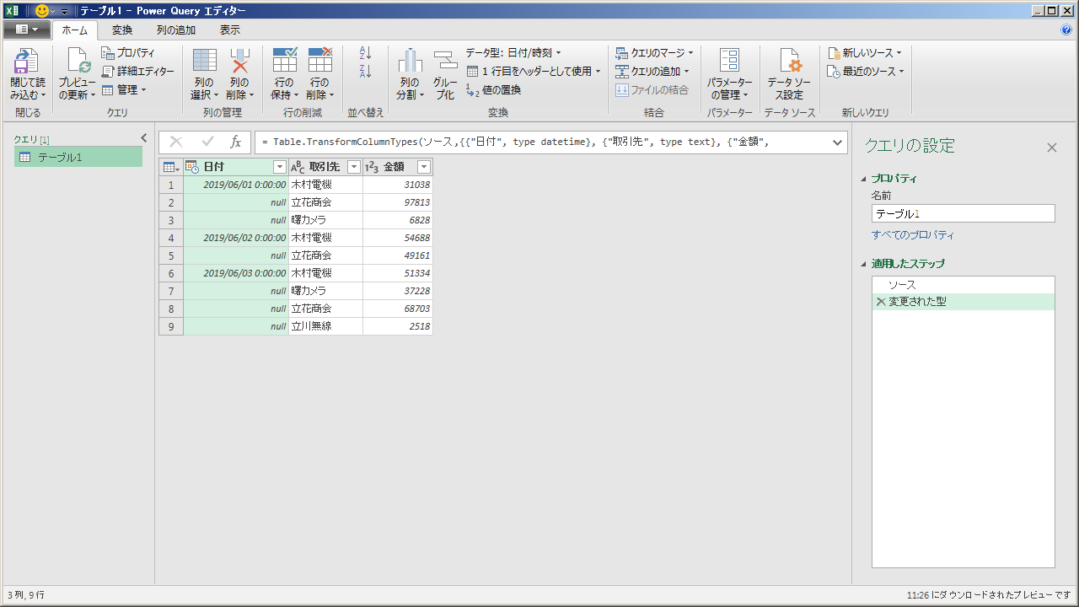Collapse Properties (プロパティ) section
The image size is (1079, 607).
click(863, 179)
